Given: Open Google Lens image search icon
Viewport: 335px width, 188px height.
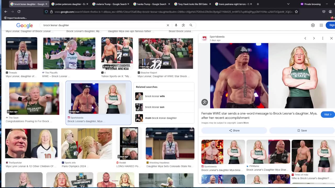Looking at the screenshot, I should pos(183,25).
